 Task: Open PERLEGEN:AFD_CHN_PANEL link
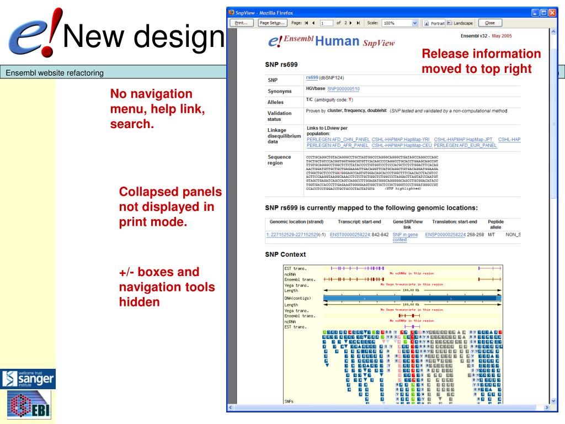[x=338, y=140]
